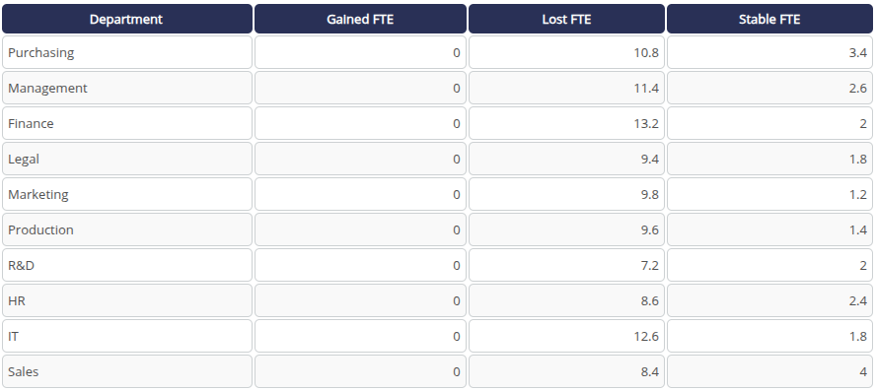
Task: Select the Purchasing department cell
Action: pyautogui.click(x=127, y=52)
